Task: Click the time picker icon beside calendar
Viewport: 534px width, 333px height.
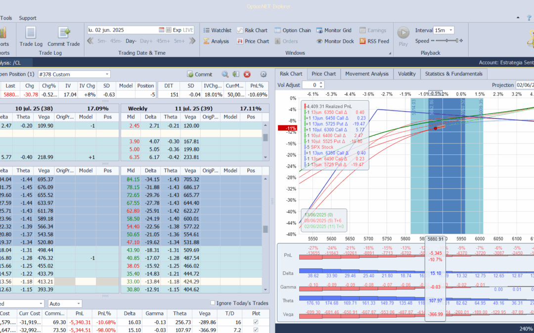Action: click(x=168, y=30)
